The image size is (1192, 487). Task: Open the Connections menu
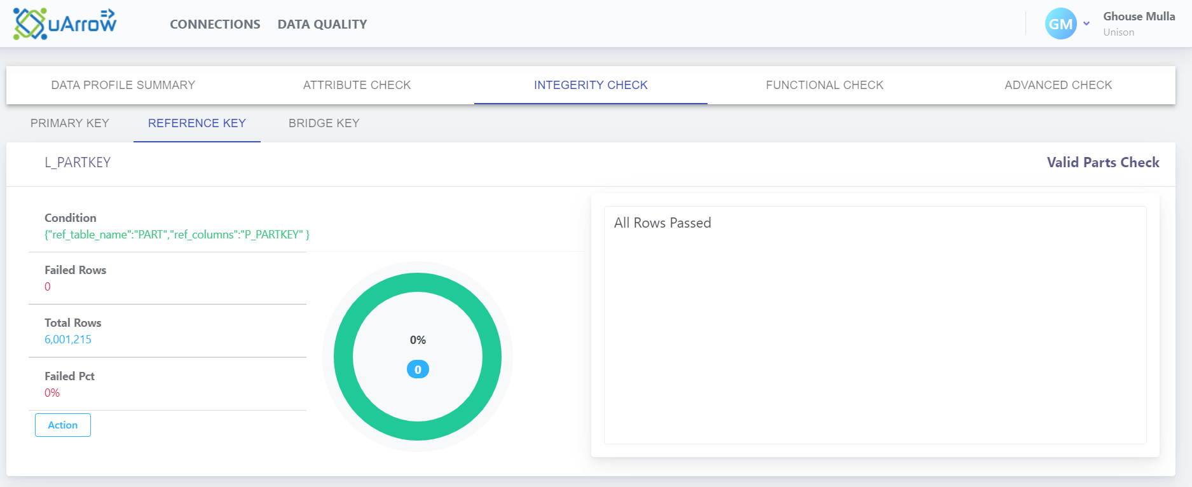[215, 24]
